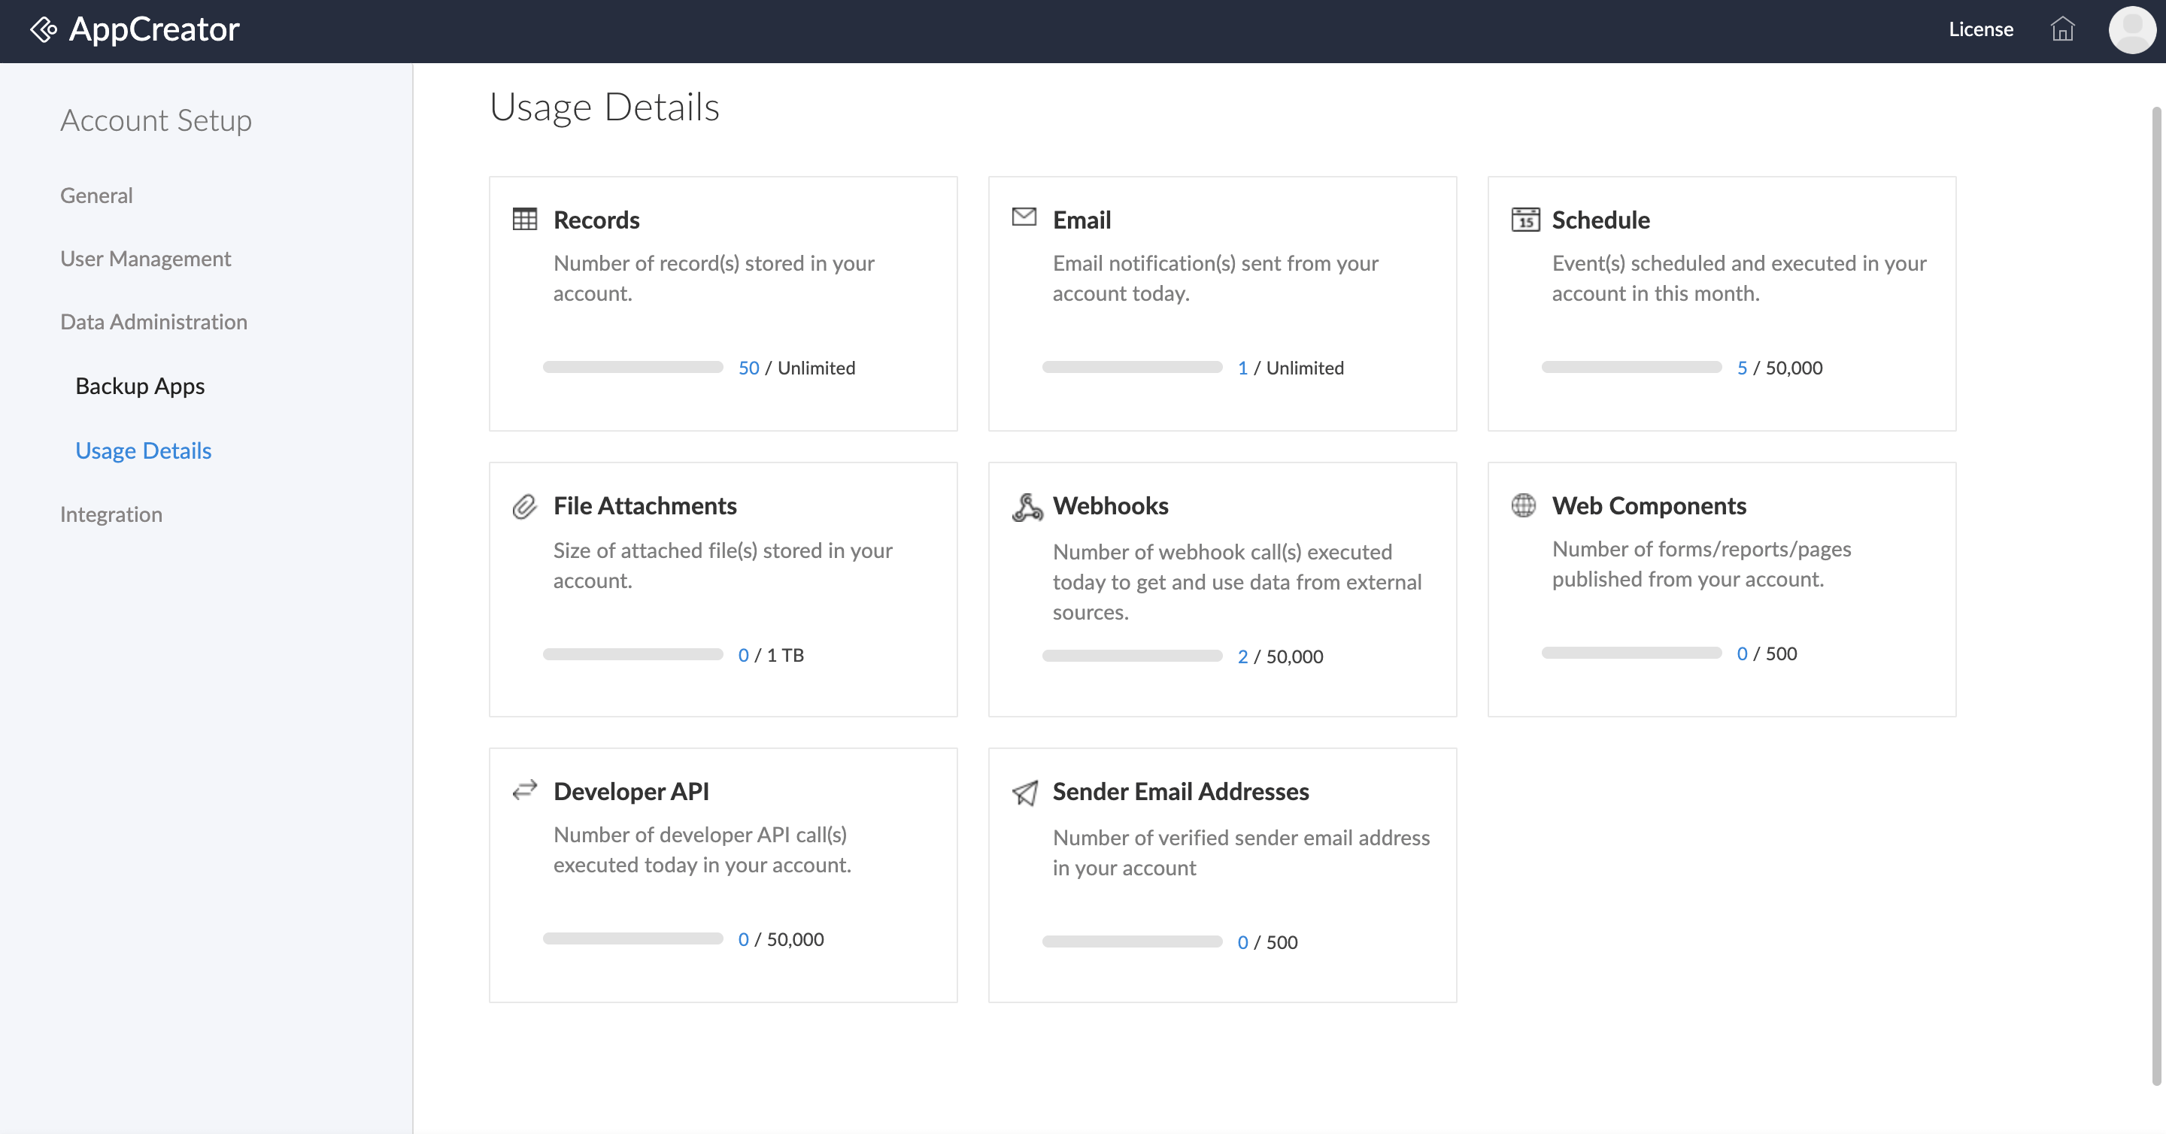Click the Records table grid icon

click(525, 220)
